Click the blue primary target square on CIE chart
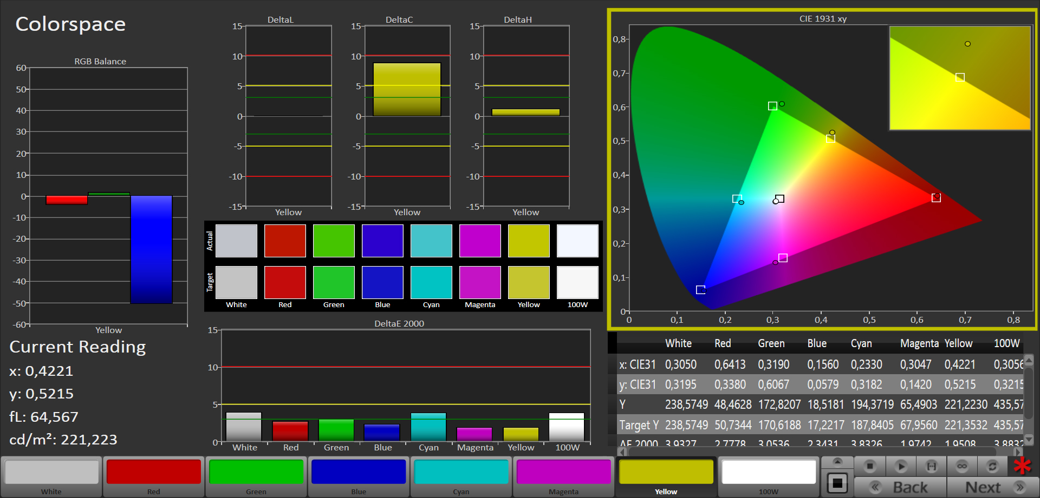Viewport: 1040px width, 498px height. click(700, 290)
